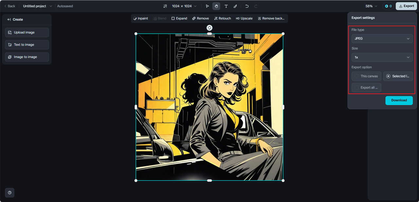Select the brush pen tool
The image size is (419, 202).
pos(235,6)
